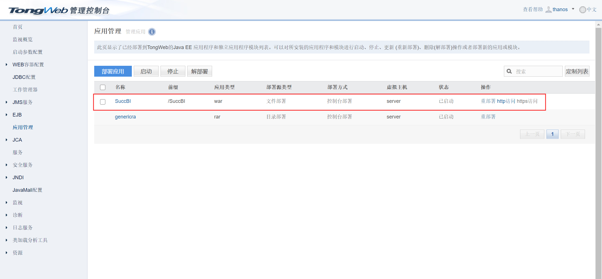602x279 pixels.
Task: Open 监视概览 in the sidebar
Action: [23, 40]
